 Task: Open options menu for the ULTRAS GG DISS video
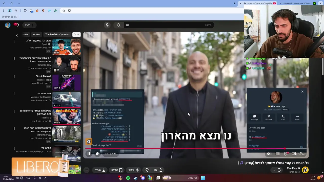14,111
